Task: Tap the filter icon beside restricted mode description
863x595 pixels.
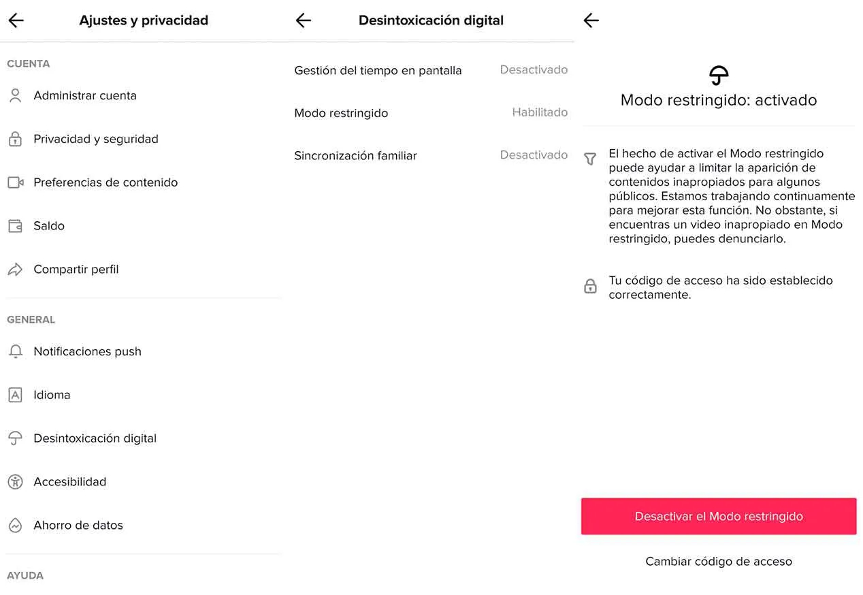Action: pyautogui.click(x=590, y=159)
